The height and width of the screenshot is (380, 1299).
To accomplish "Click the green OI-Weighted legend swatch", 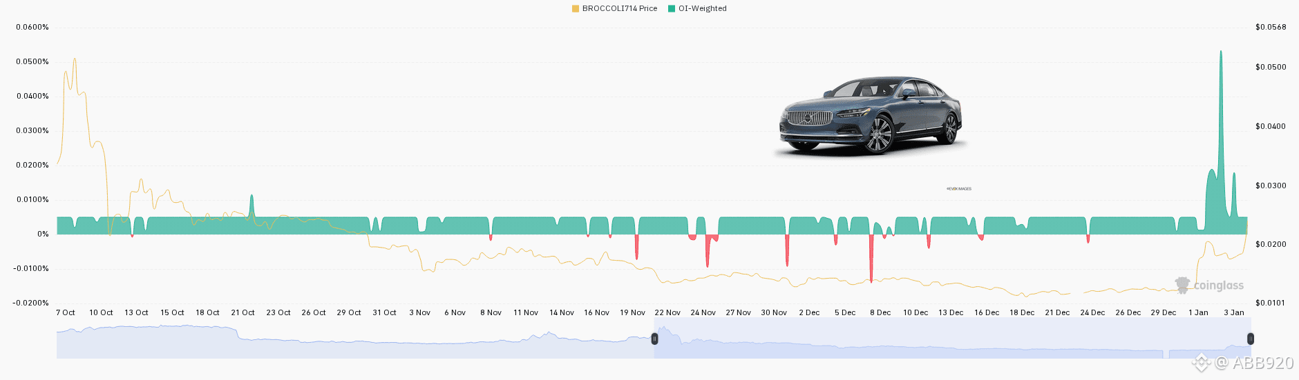I will point(672,8).
